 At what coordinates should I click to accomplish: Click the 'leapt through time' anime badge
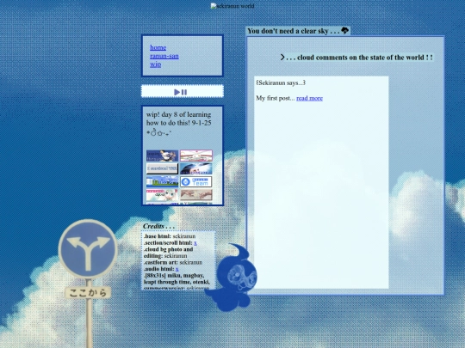(162, 156)
